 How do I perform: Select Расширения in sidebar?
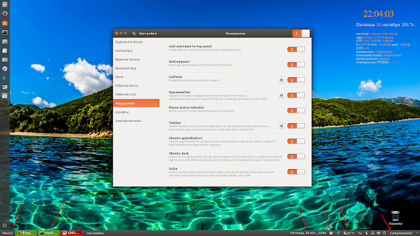[136, 104]
